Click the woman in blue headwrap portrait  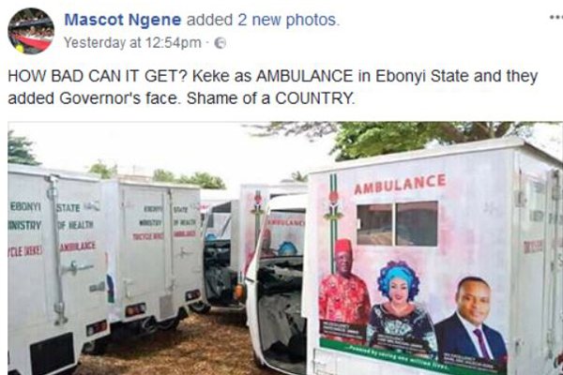pyautogui.click(x=400, y=307)
